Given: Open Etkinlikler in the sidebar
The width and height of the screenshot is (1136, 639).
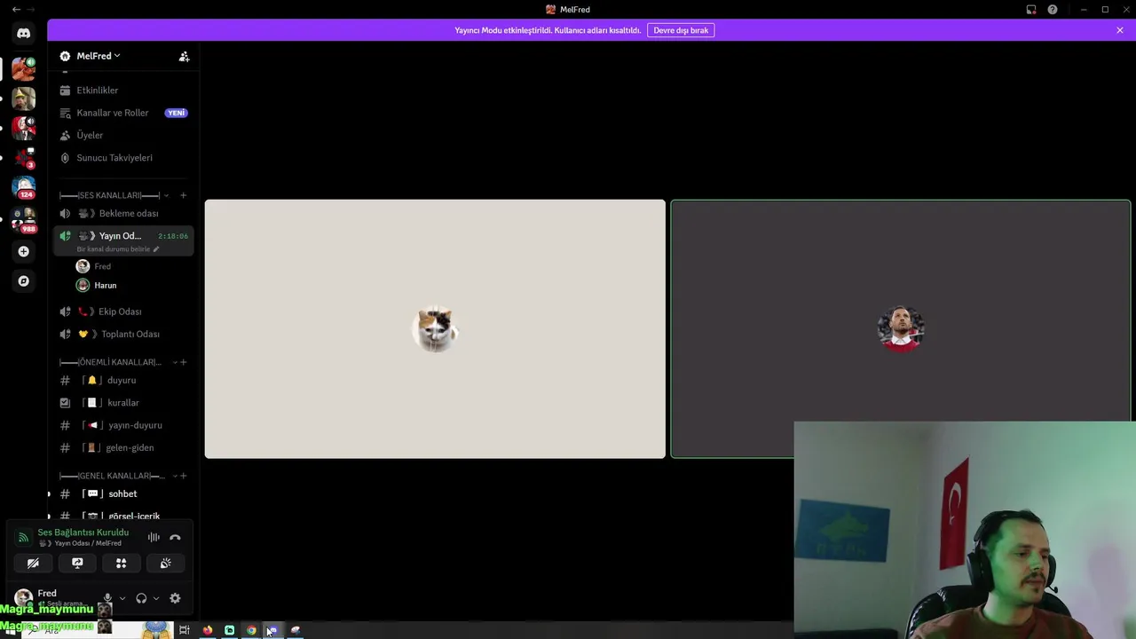Looking at the screenshot, I should point(123,91).
